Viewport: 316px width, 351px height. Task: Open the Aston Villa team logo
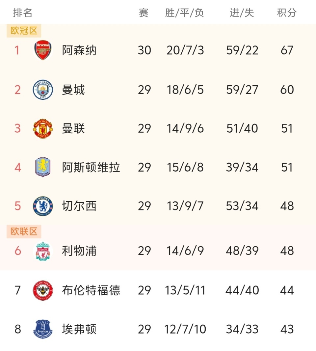[x=43, y=167]
